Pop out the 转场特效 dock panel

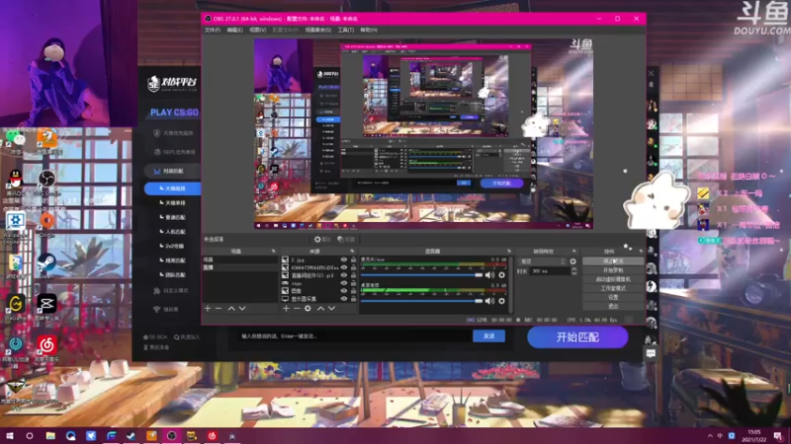[x=574, y=251]
